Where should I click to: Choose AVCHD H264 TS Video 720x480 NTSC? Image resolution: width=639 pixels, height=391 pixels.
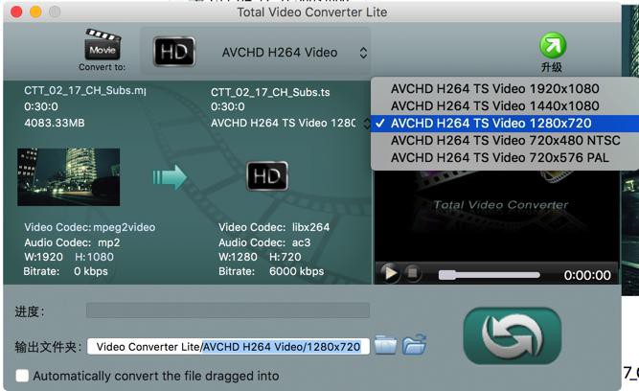[x=505, y=141]
